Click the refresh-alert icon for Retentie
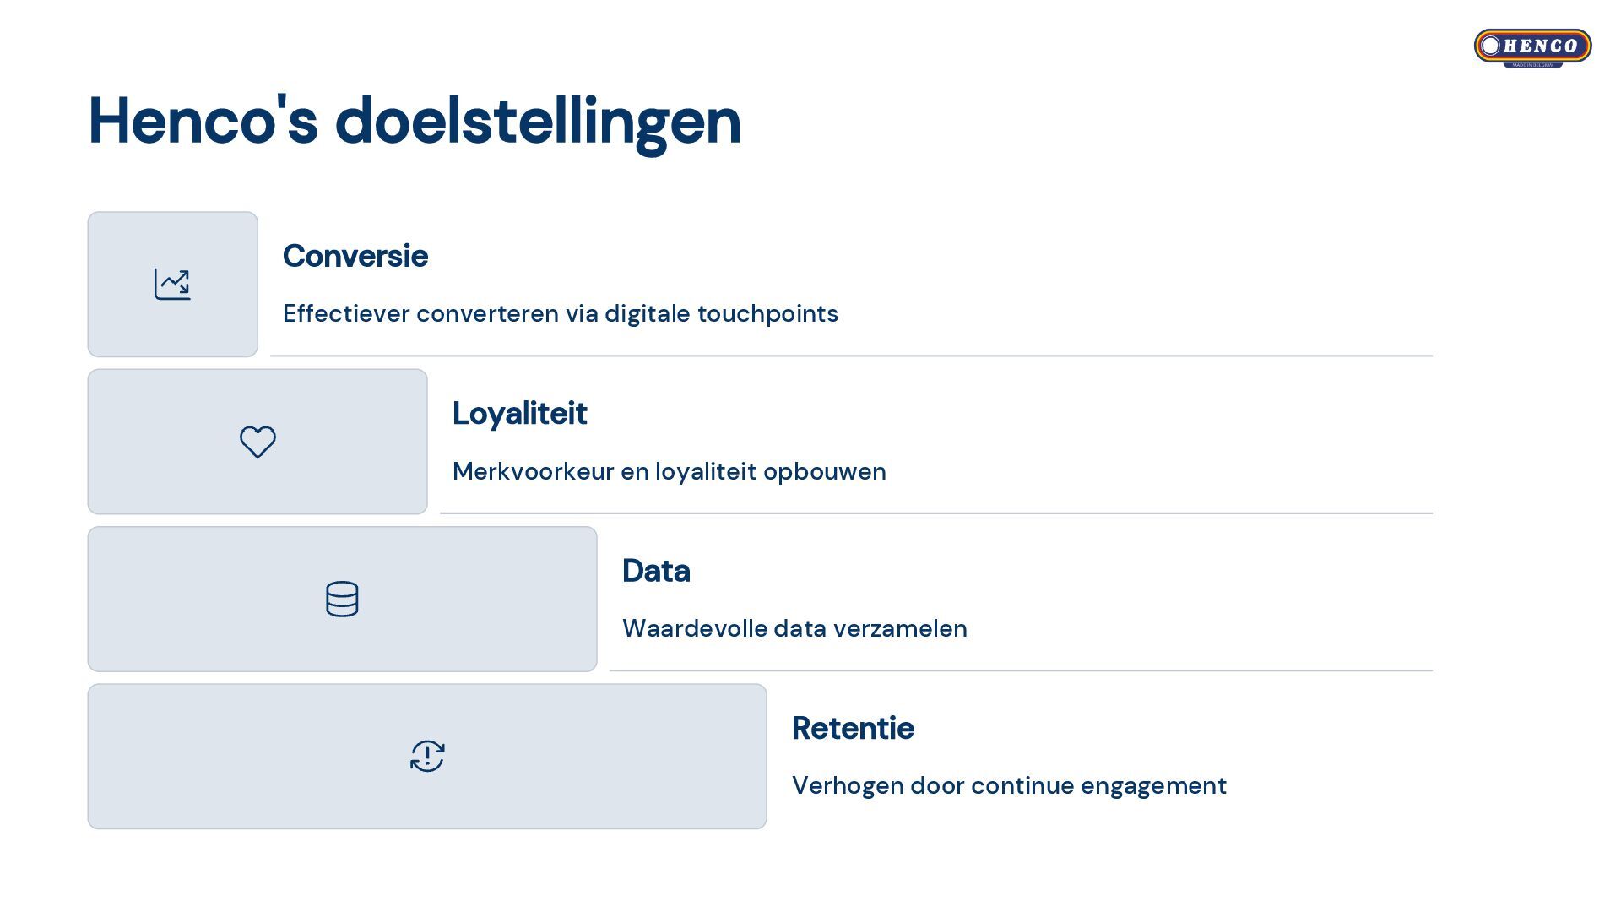Screen dimensions: 1621x912 [x=427, y=756]
